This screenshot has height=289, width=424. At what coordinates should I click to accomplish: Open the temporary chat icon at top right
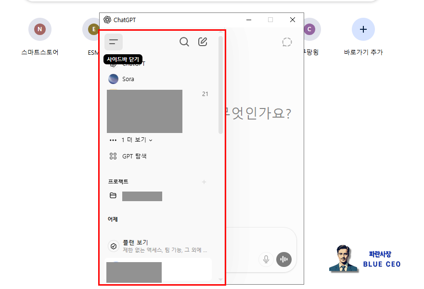287,42
